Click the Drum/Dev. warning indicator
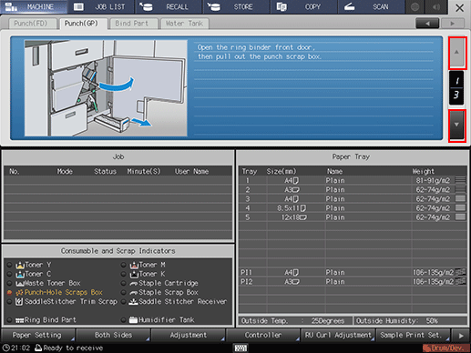The image size is (471, 353). coord(445,348)
